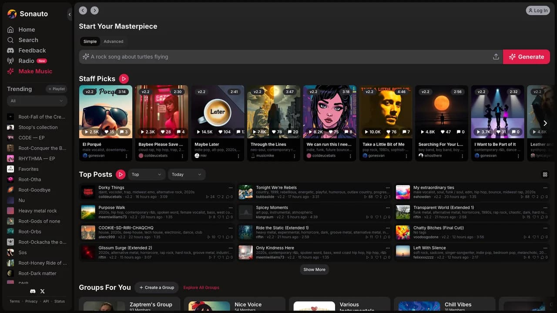Click Show More under Top Posts
Image resolution: width=557 pixels, height=313 pixels.
pyautogui.click(x=314, y=270)
